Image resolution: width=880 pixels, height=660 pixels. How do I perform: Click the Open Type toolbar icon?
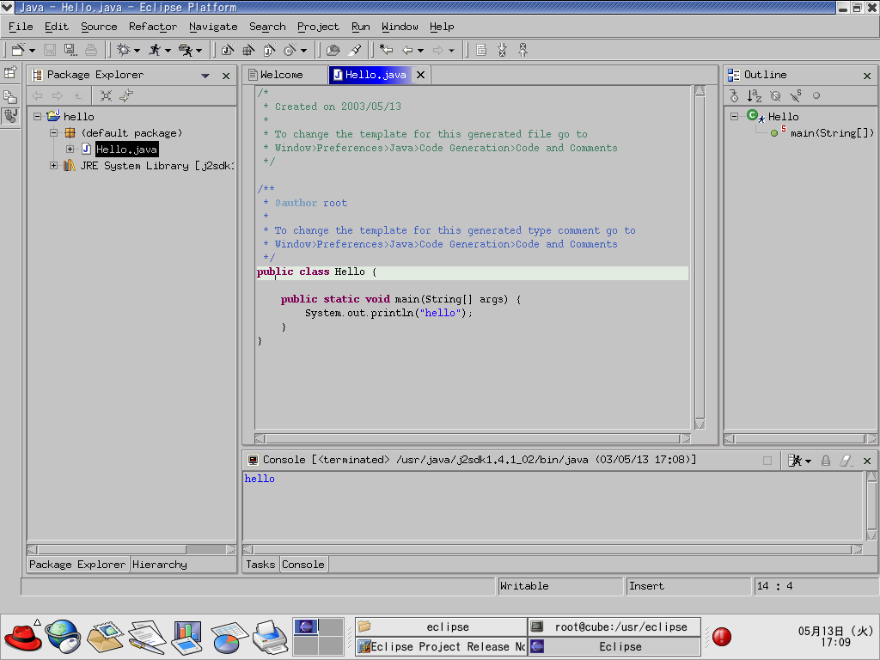click(333, 50)
